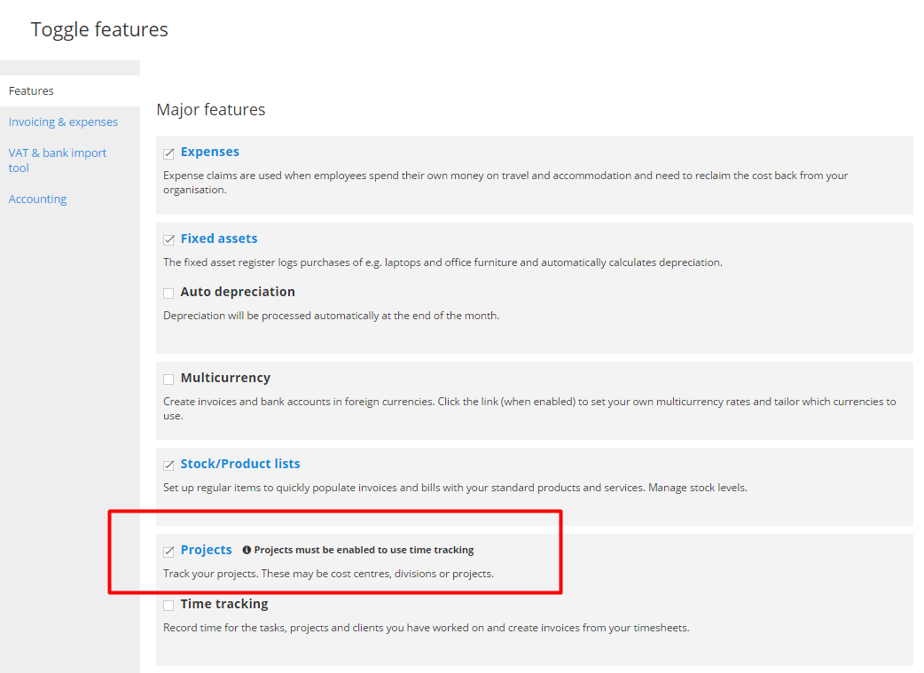Viewport: 924px width, 673px height.
Task: Enable the Auto depreciation checkbox
Action: (x=168, y=293)
